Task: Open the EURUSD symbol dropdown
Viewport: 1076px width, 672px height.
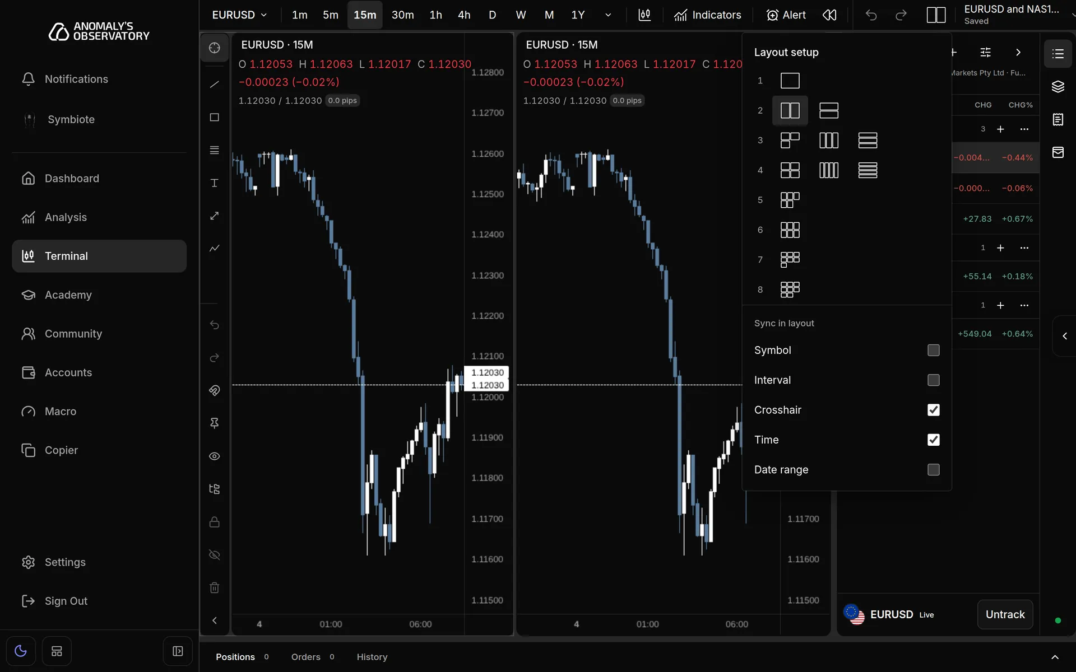Action: [x=239, y=15]
